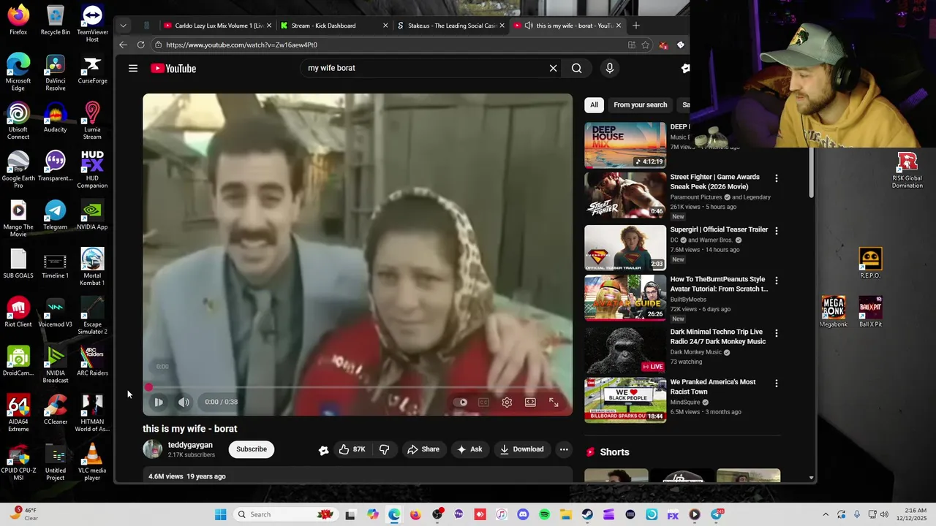
Task: Switch to theater mode in the player
Action: pos(530,402)
